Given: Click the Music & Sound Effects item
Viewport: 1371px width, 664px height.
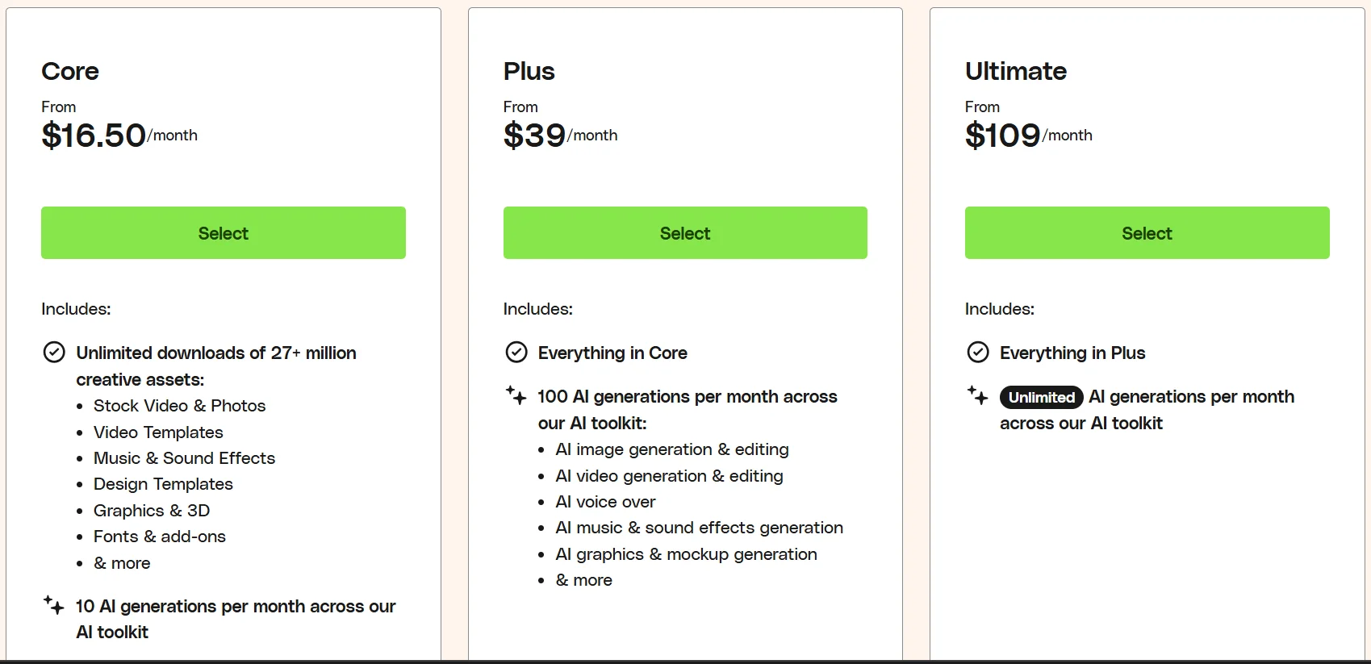Looking at the screenshot, I should [184, 458].
